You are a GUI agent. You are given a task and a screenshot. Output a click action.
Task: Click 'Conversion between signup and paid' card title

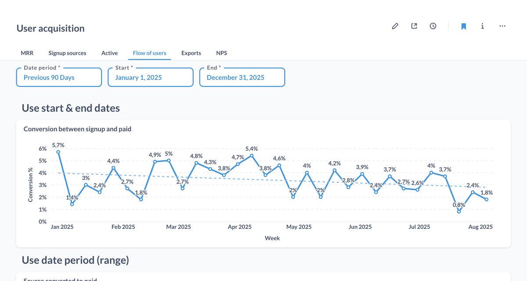(77, 129)
